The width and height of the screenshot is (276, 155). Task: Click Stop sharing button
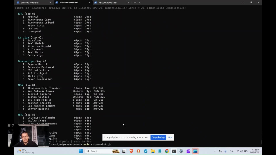(158, 137)
